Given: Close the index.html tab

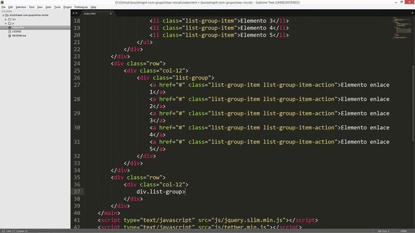Looking at the screenshot, I should (111, 14).
